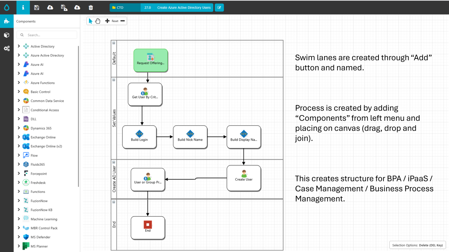
Task: Save the process with the floppy disk icon
Action: click(x=36, y=7)
